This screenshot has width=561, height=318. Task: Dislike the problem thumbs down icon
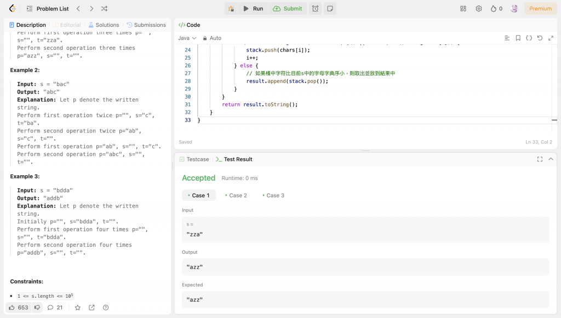(x=37, y=308)
